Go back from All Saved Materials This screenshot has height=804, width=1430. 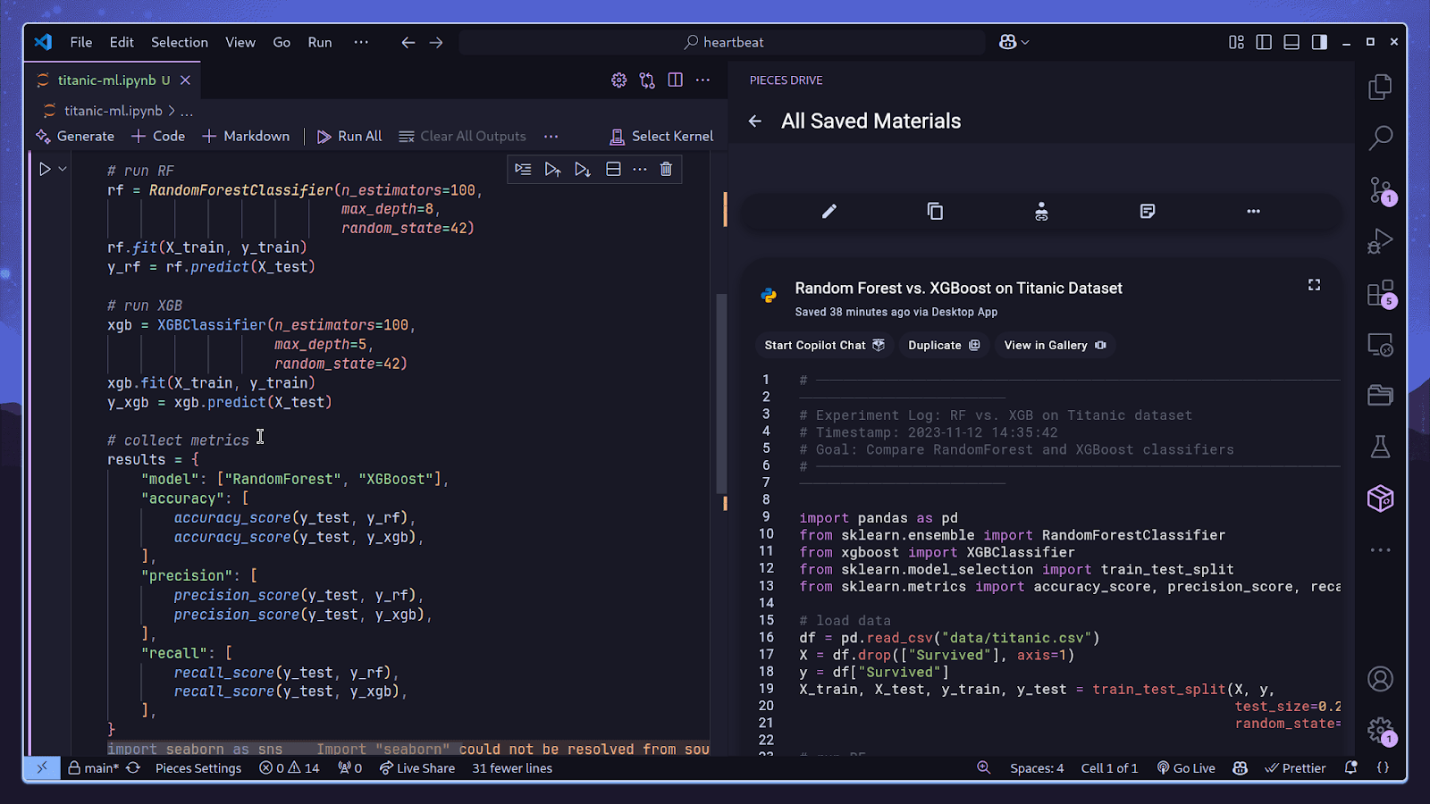coord(755,121)
